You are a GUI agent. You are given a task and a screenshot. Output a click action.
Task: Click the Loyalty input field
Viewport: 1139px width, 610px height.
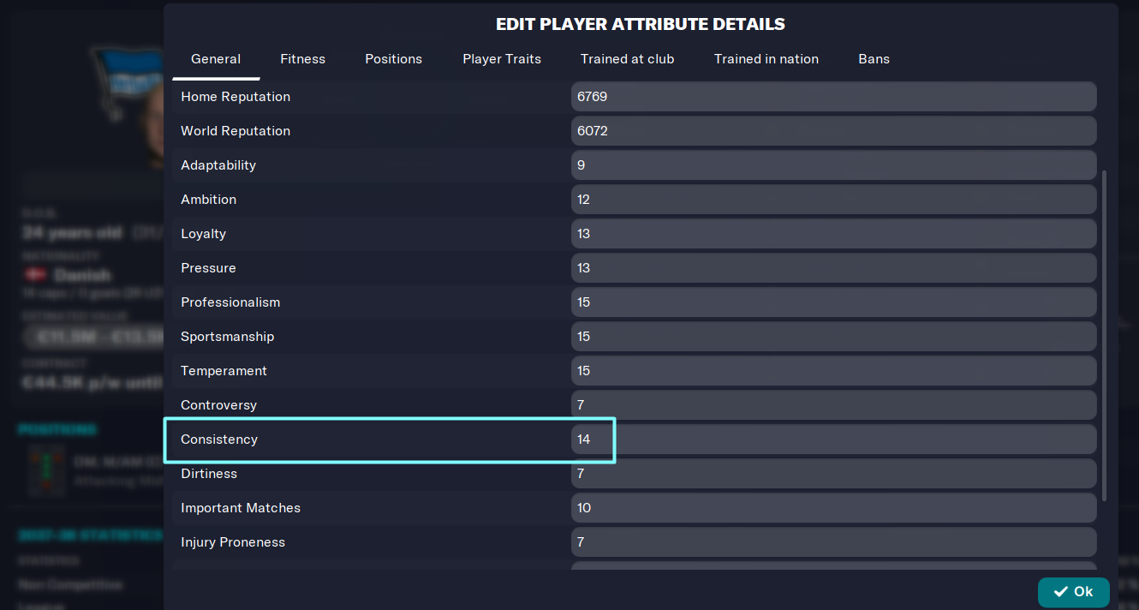pos(833,234)
